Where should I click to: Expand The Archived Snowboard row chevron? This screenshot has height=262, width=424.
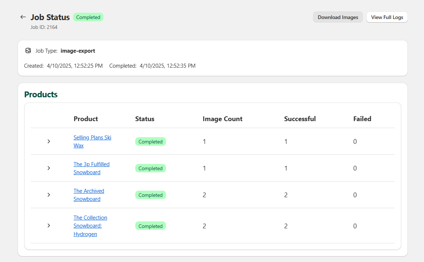pyautogui.click(x=49, y=195)
